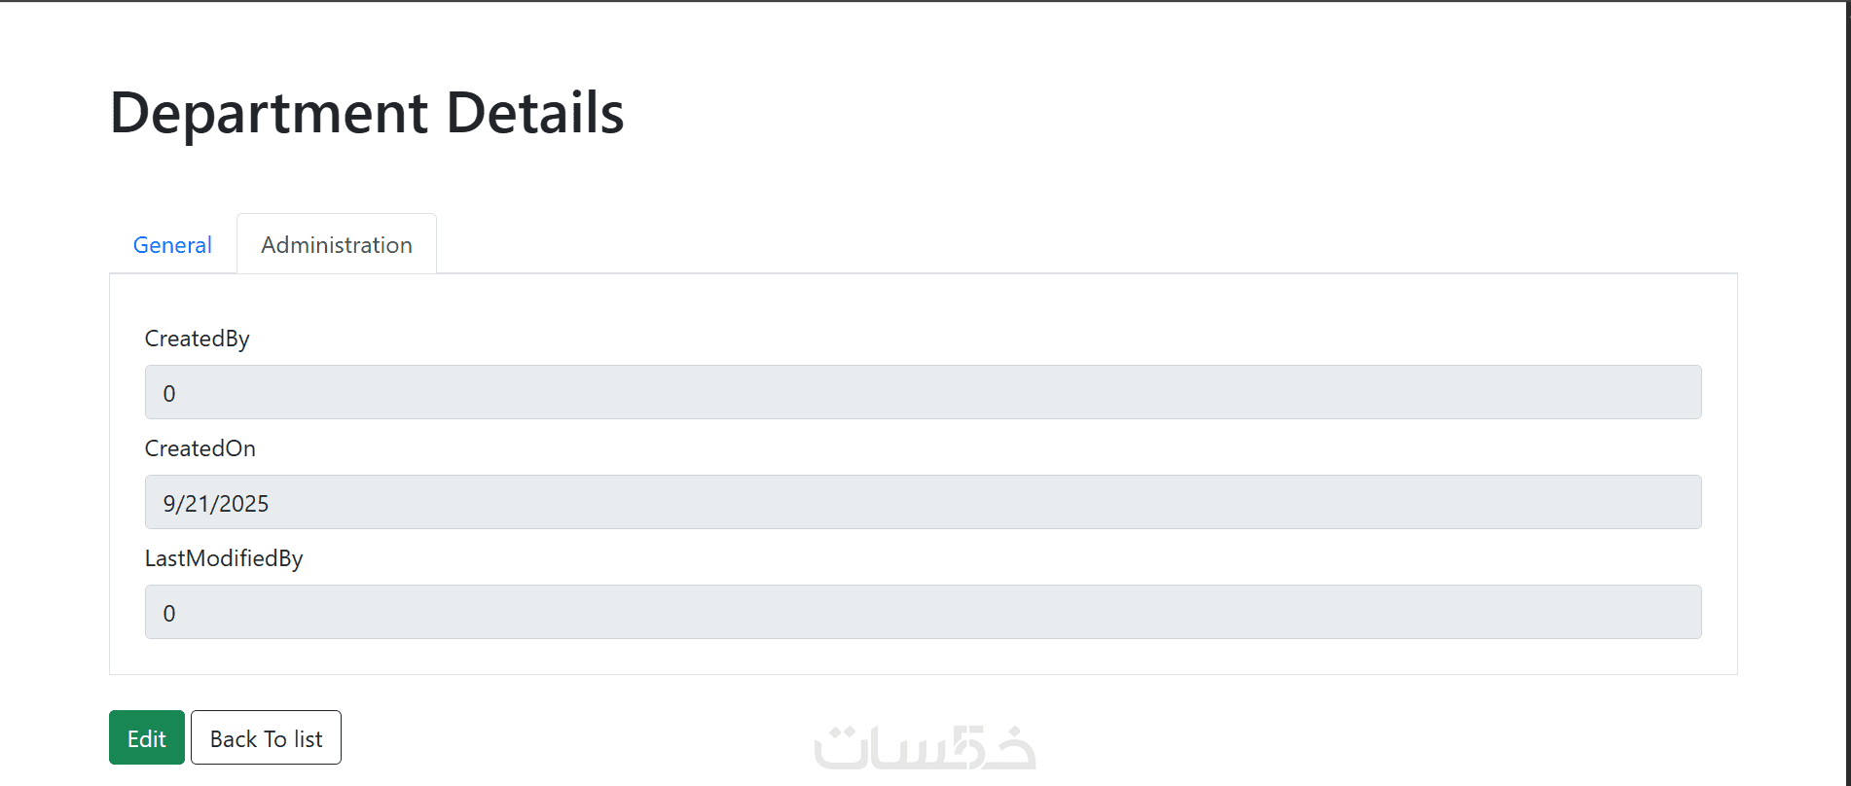Viewport: 1851px width, 786px height.
Task: Click the Department Details heading
Action: (x=367, y=113)
